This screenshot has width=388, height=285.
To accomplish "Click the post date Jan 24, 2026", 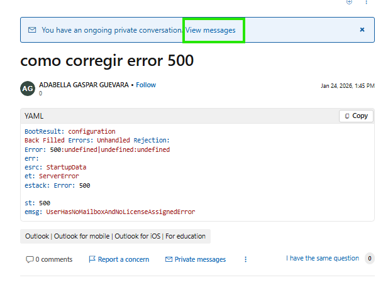I will coord(348,86).
